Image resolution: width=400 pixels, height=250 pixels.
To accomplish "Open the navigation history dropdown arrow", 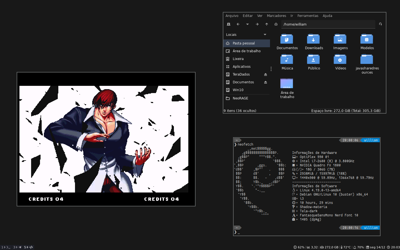I will tap(247, 24).
